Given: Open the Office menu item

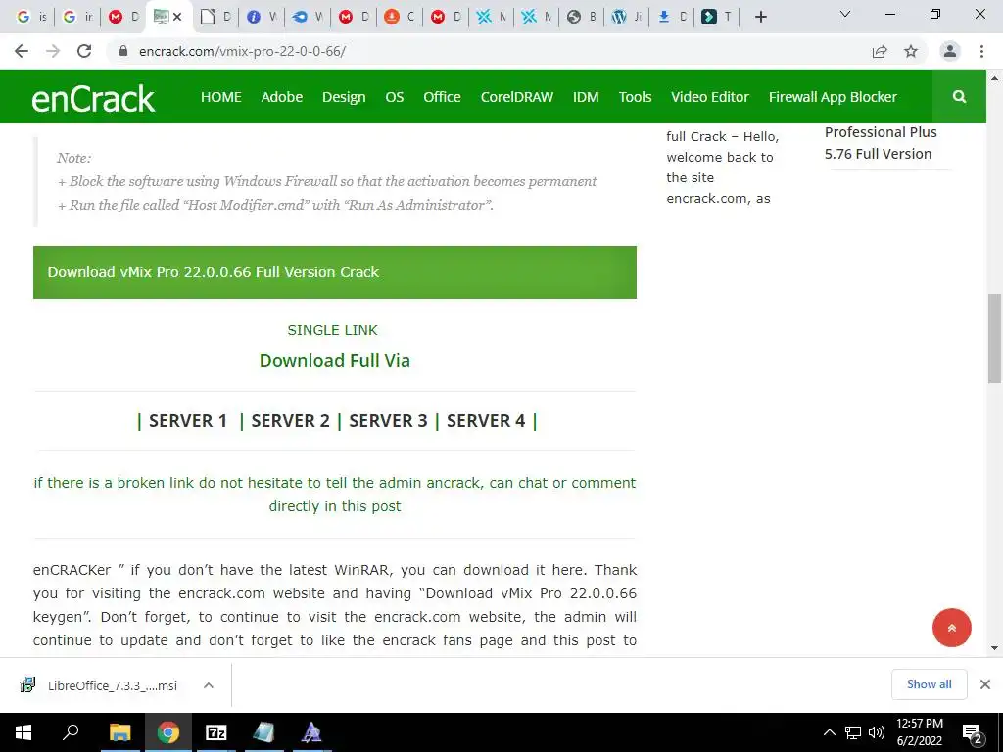Looking at the screenshot, I should 442,97.
